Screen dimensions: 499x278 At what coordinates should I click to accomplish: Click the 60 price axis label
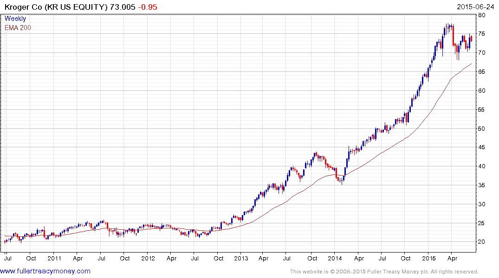[482, 91]
